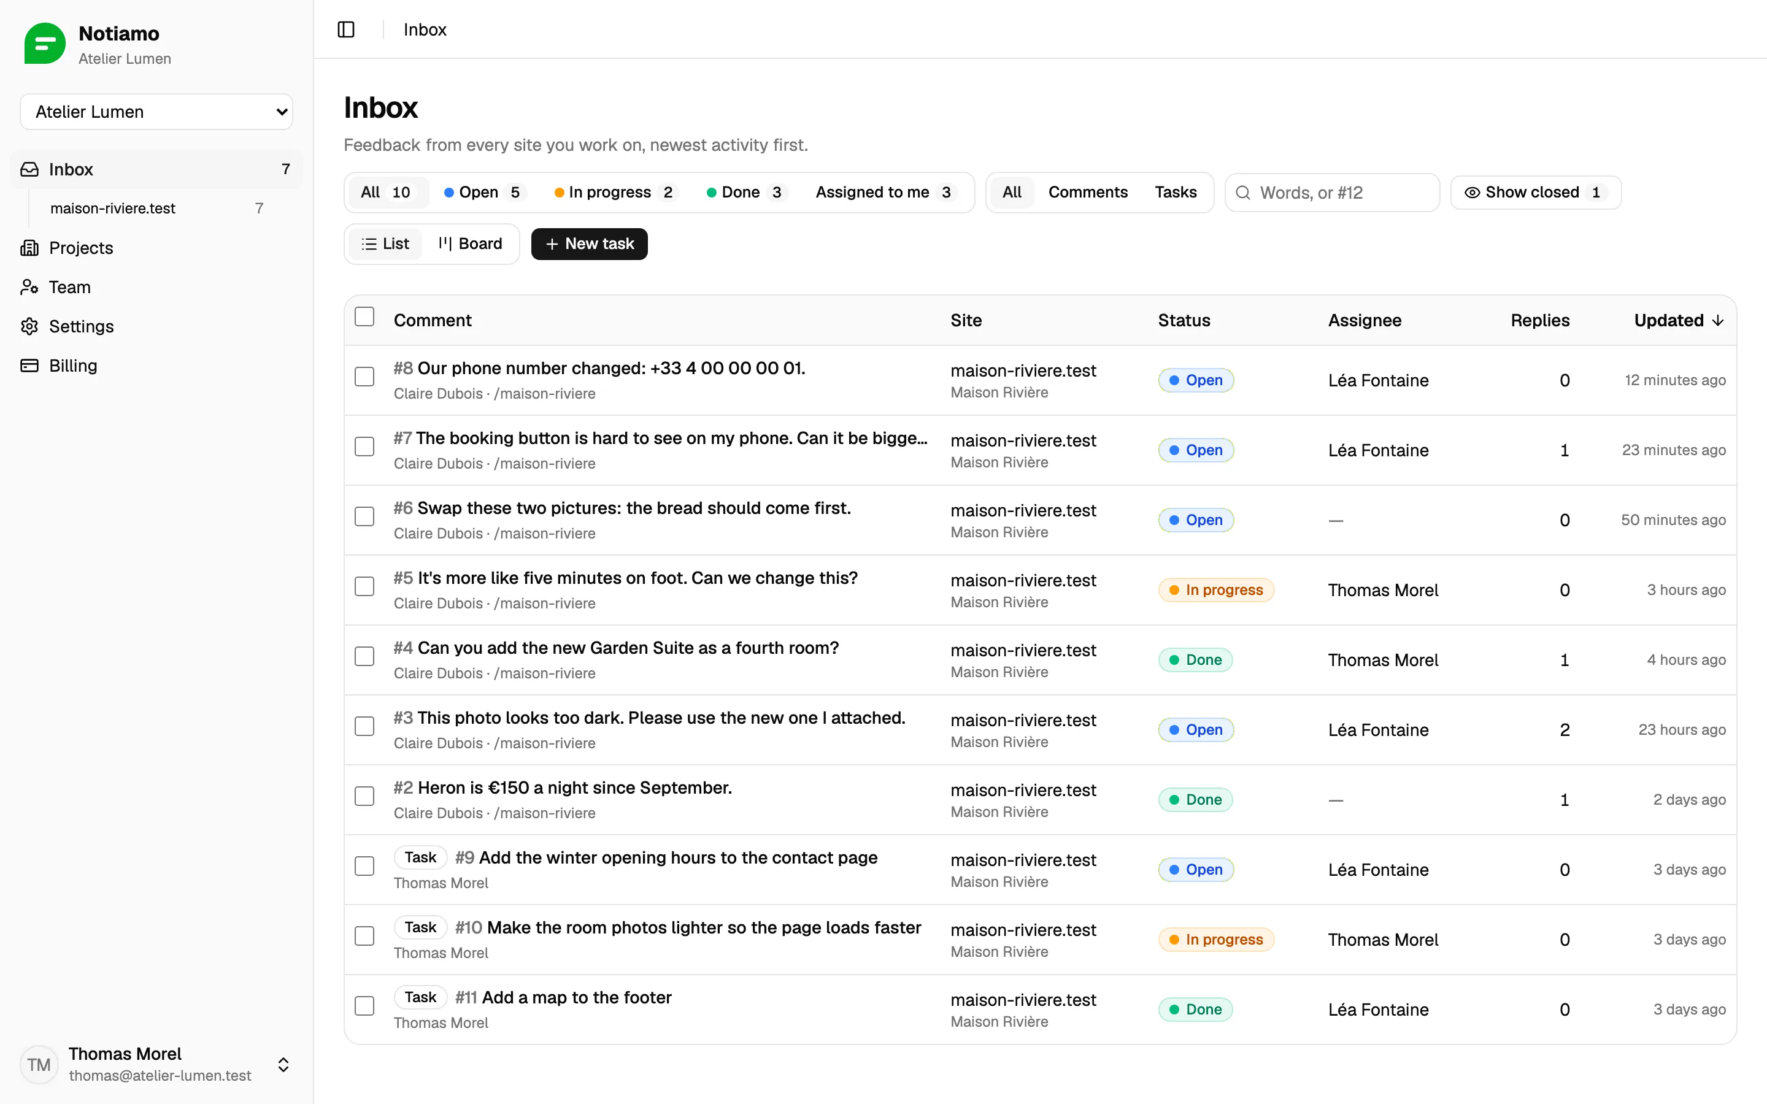Check the row #11 footer map checkbox
Image resolution: width=1767 pixels, height=1104 pixels.
click(x=364, y=1006)
